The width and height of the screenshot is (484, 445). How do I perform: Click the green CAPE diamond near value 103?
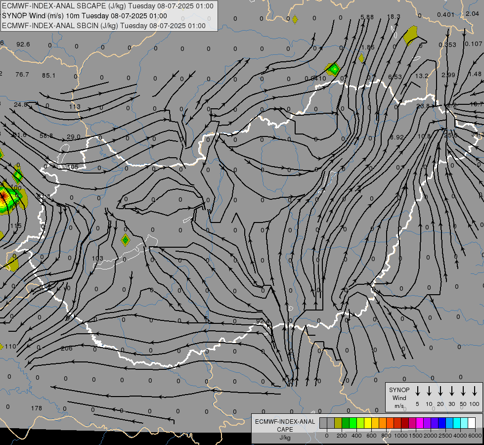(x=125, y=240)
